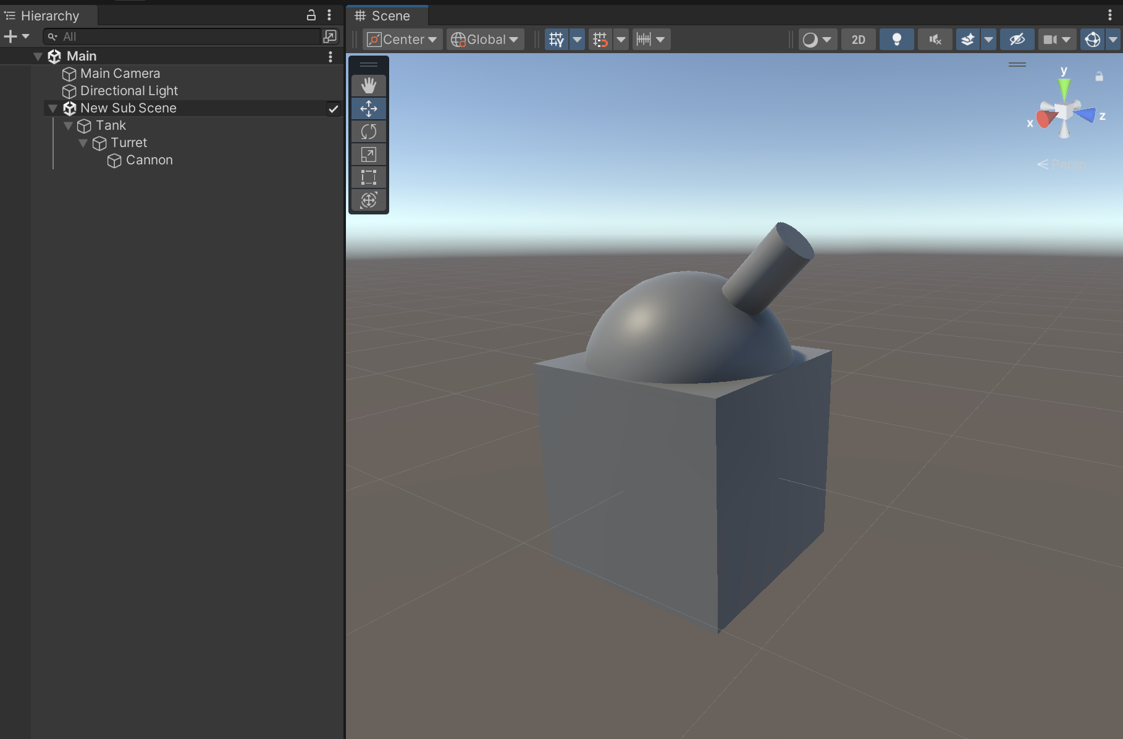Toggle 2D view mode
The width and height of the screenshot is (1123, 739).
tap(858, 40)
